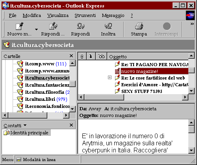The image size is (197, 165).
Task: Click the Rispondi toolbar icon
Action: point(81,26)
